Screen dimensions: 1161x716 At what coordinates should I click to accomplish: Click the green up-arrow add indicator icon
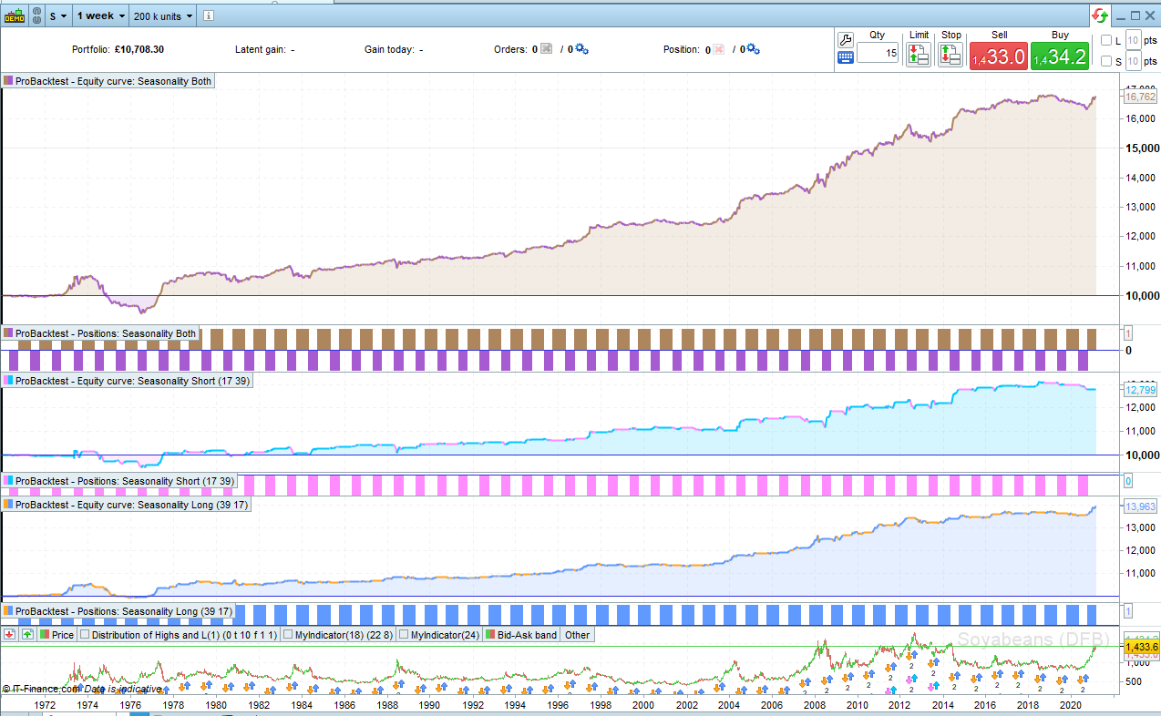(27, 635)
